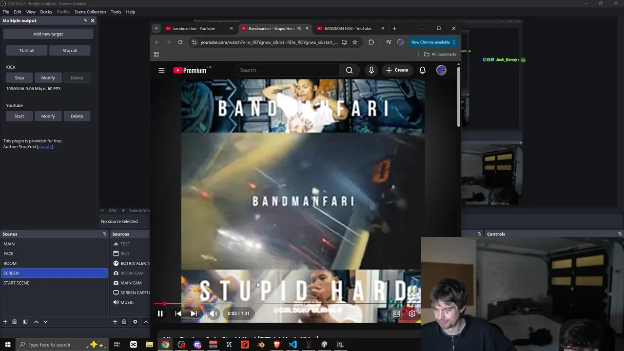The image size is (624, 351).
Task: Open scene filters icon
Action: coord(25,322)
